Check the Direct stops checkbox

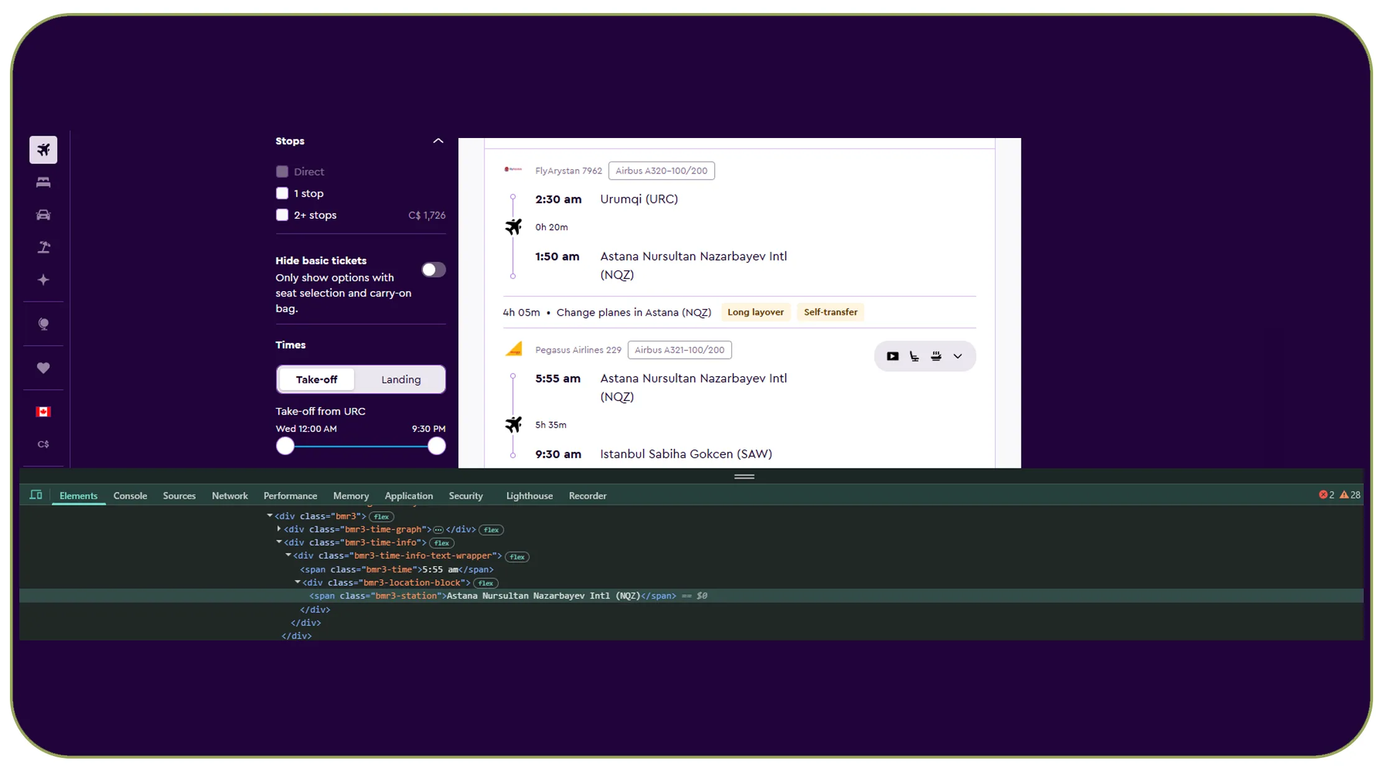pos(282,172)
